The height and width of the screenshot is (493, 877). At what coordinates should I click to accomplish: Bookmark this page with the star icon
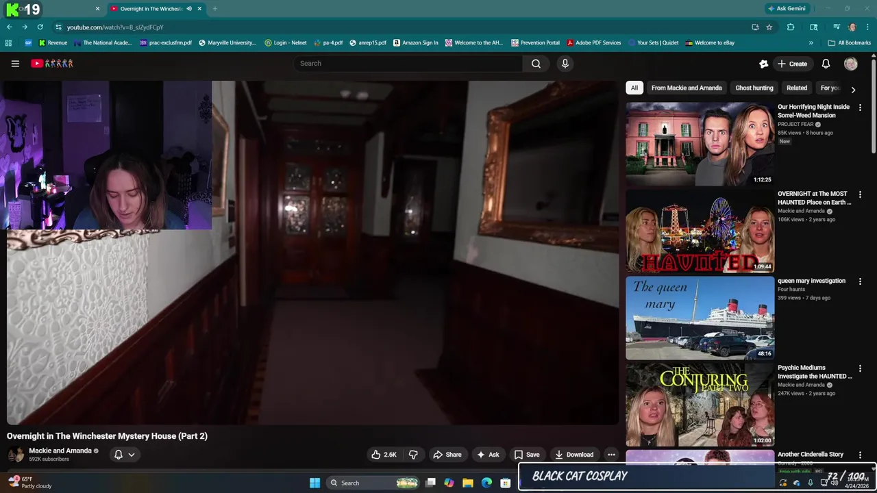pos(769,27)
